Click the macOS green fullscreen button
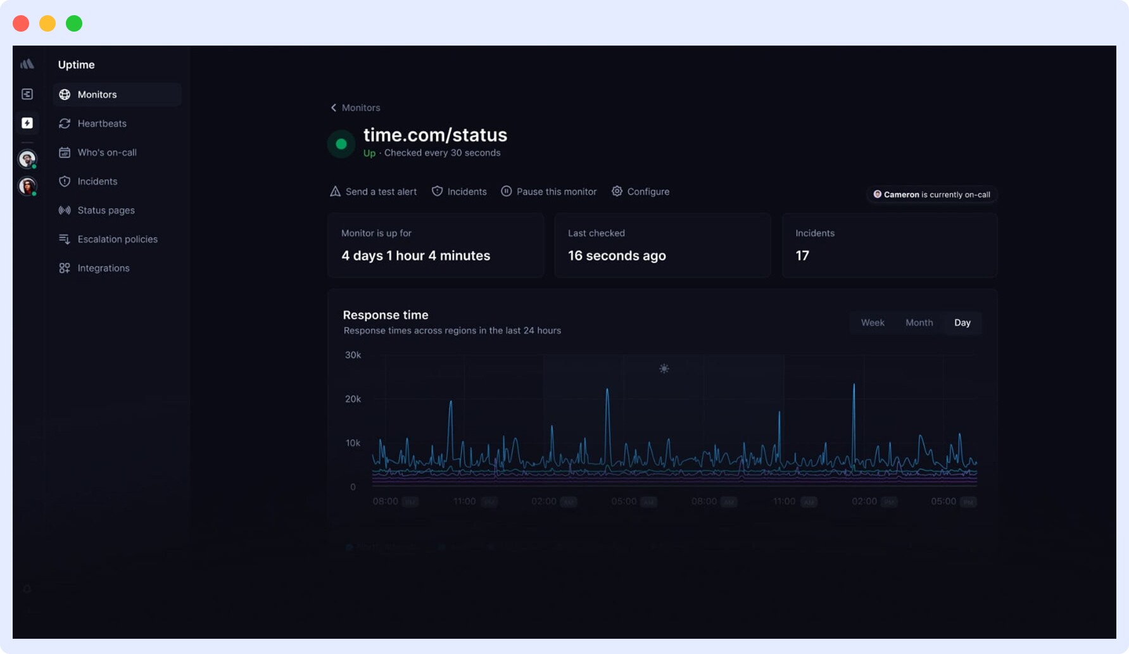1129x654 pixels. [74, 23]
